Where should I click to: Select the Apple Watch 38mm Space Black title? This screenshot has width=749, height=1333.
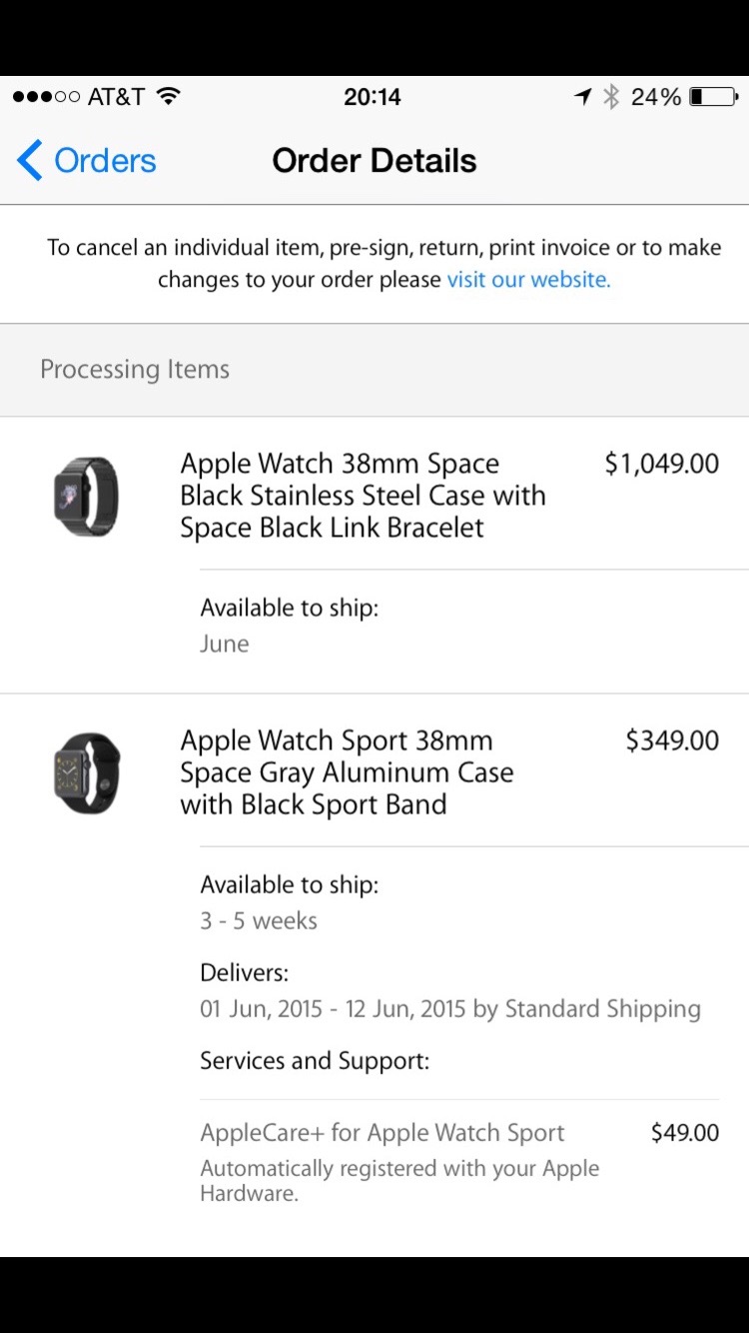click(363, 496)
